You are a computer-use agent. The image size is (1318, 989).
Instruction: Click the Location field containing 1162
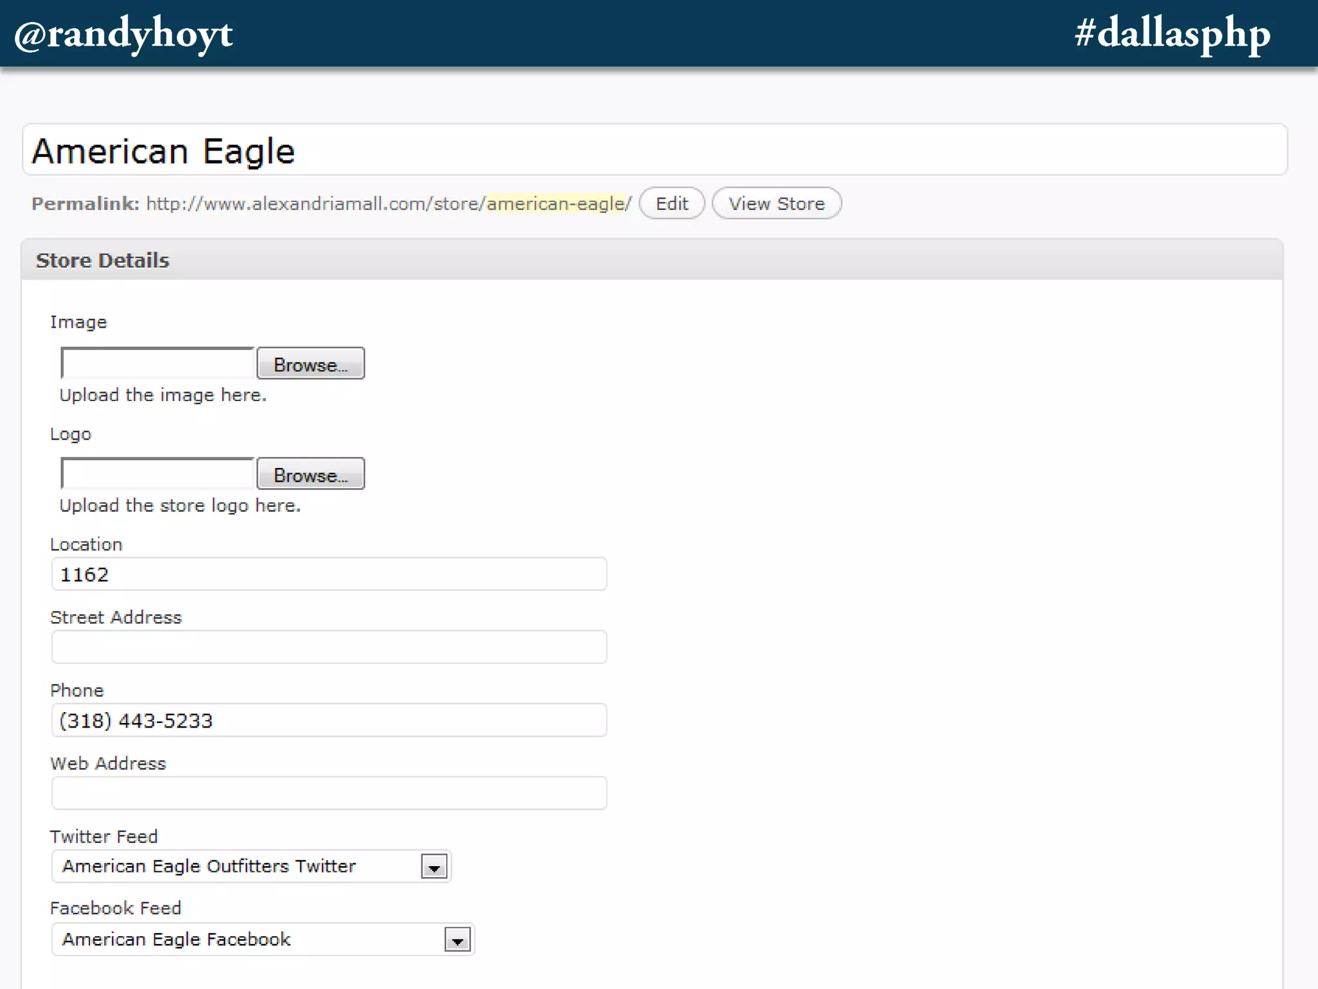tap(329, 574)
